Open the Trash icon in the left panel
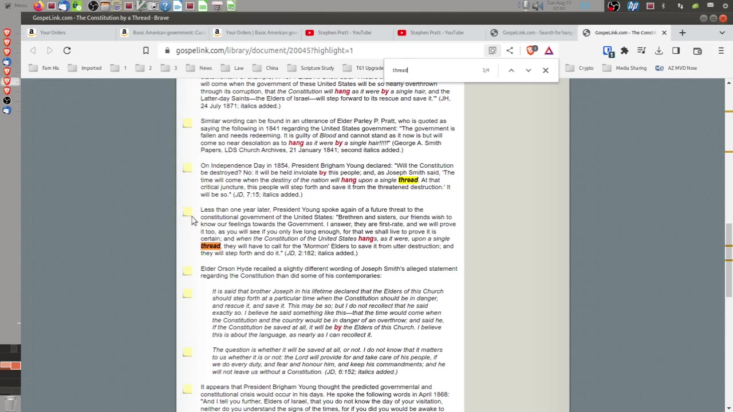 click(10, 404)
